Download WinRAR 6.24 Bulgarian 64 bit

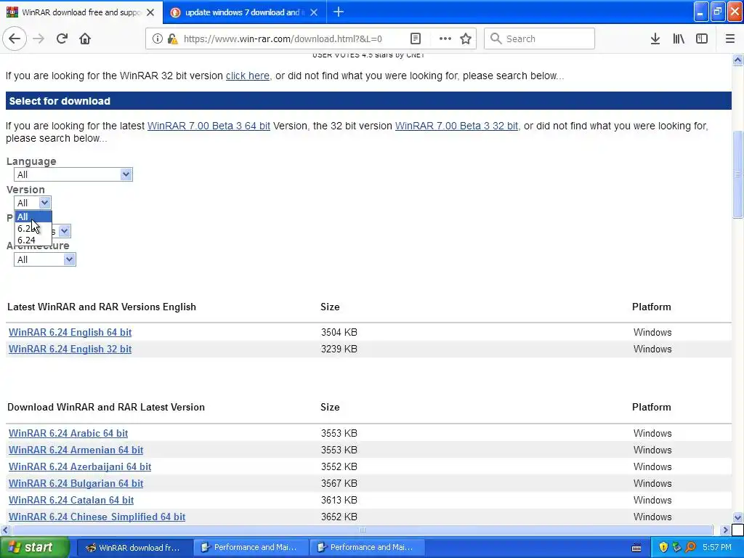(x=76, y=483)
